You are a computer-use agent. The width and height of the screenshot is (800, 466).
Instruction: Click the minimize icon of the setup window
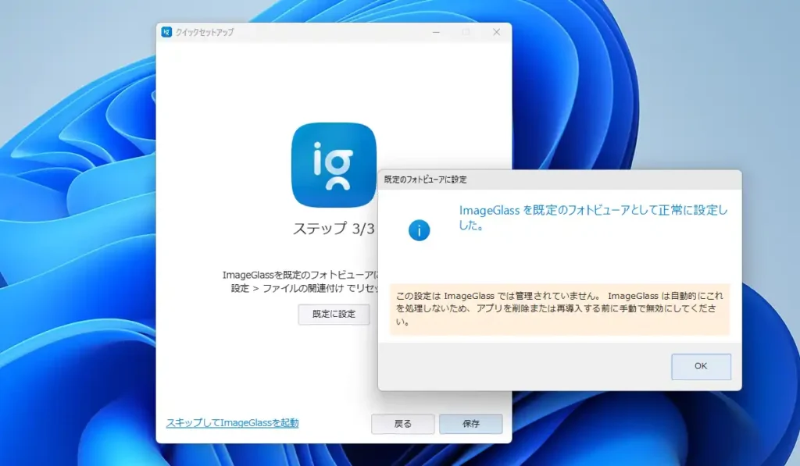434,33
